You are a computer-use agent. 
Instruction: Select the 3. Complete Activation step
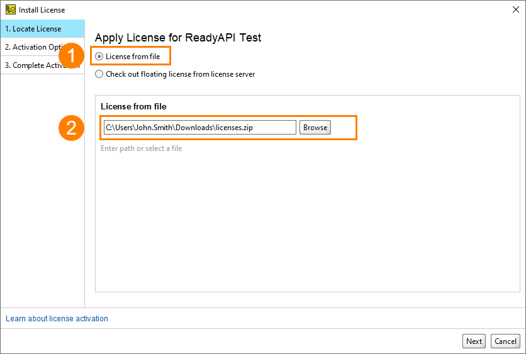coord(43,65)
